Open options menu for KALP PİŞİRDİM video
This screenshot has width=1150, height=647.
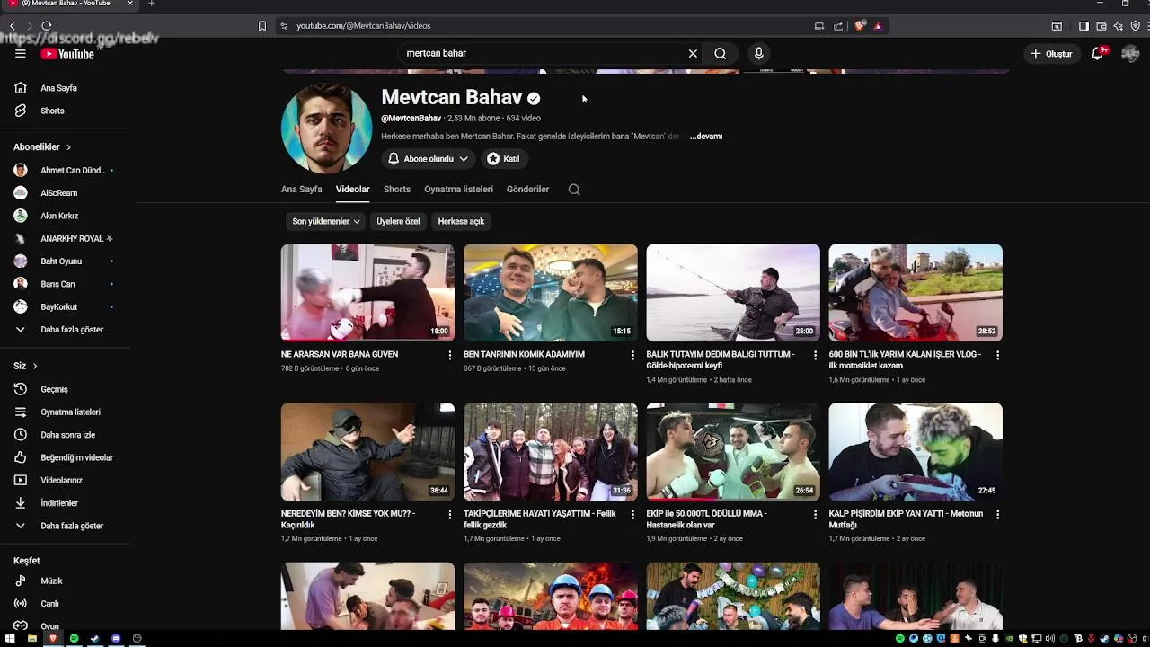click(997, 515)
